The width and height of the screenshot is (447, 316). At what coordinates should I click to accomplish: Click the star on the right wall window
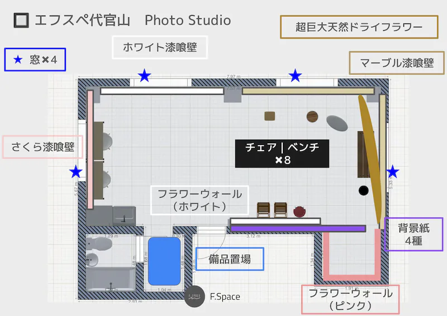(393, 171)
